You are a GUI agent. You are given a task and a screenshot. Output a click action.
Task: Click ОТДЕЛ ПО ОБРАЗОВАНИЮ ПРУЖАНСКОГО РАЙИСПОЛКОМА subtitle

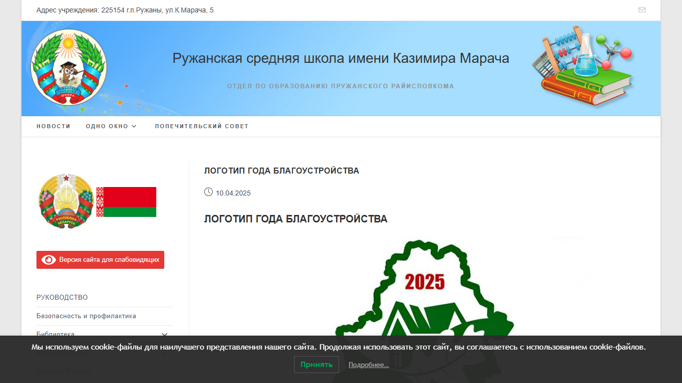[x=341, y=86]
